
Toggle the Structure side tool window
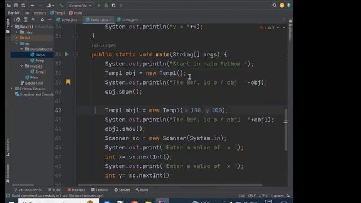click(x=7, y=147)
